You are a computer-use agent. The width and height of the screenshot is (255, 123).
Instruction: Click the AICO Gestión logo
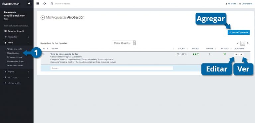tap(11, 4)
